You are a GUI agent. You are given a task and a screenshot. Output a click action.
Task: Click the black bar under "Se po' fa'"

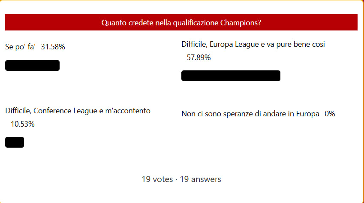point(32,65)
